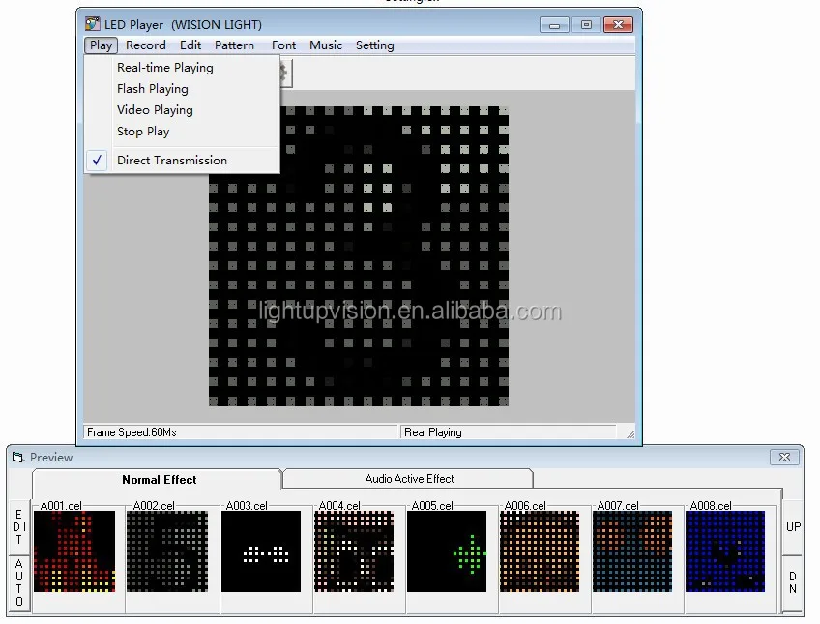The image size is (820, 624).
Task: Open the Record menu
Action: click(145, 45)
